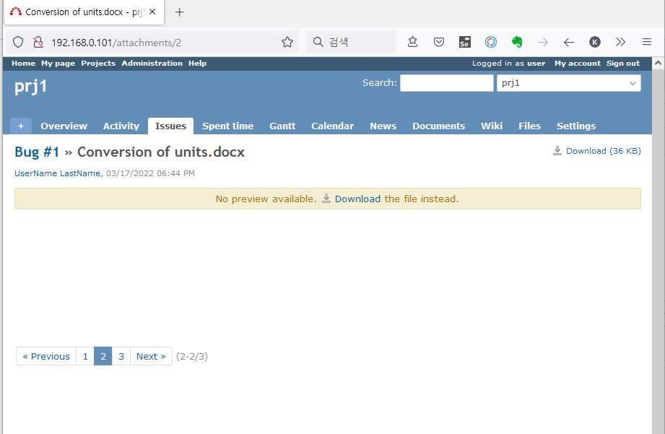Expand the toolbar overflow chevron
This screenshot has height=434, width=665.
[620, 42]
